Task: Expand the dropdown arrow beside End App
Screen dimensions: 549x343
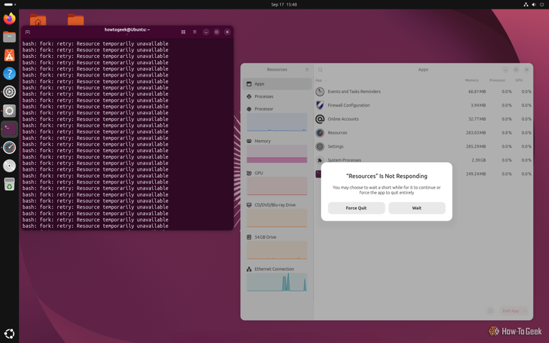Action: click(525, 311)
